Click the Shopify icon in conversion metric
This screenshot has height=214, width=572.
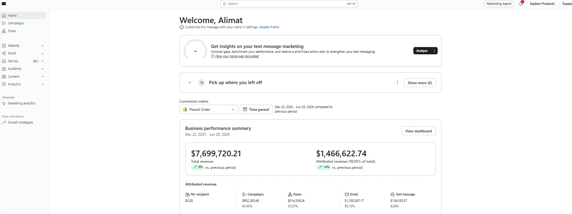(x=185, y=110)
